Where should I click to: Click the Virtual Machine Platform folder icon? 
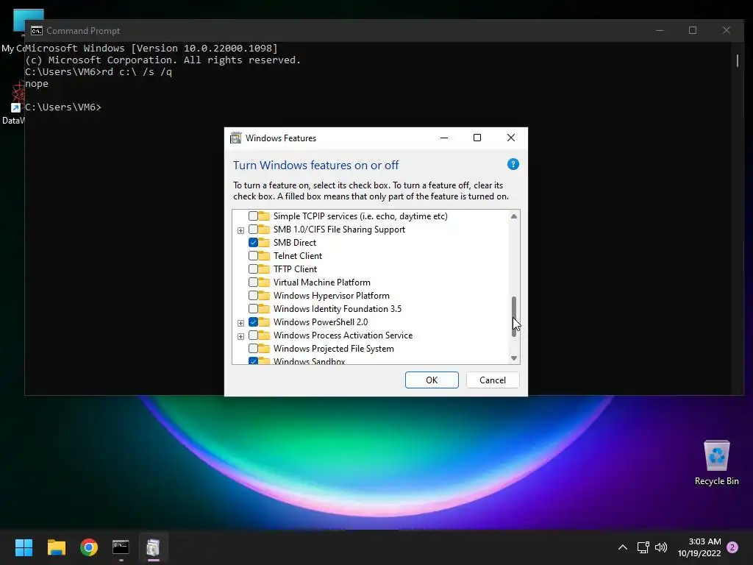click(x=264, y=282)
